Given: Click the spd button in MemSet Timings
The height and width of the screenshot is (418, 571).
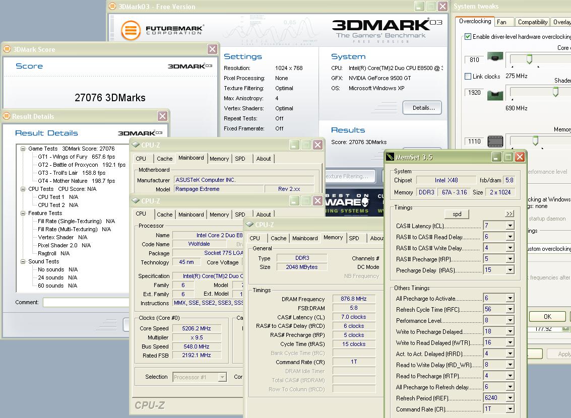Looking at the screenshot, I should tap(457, 214).
